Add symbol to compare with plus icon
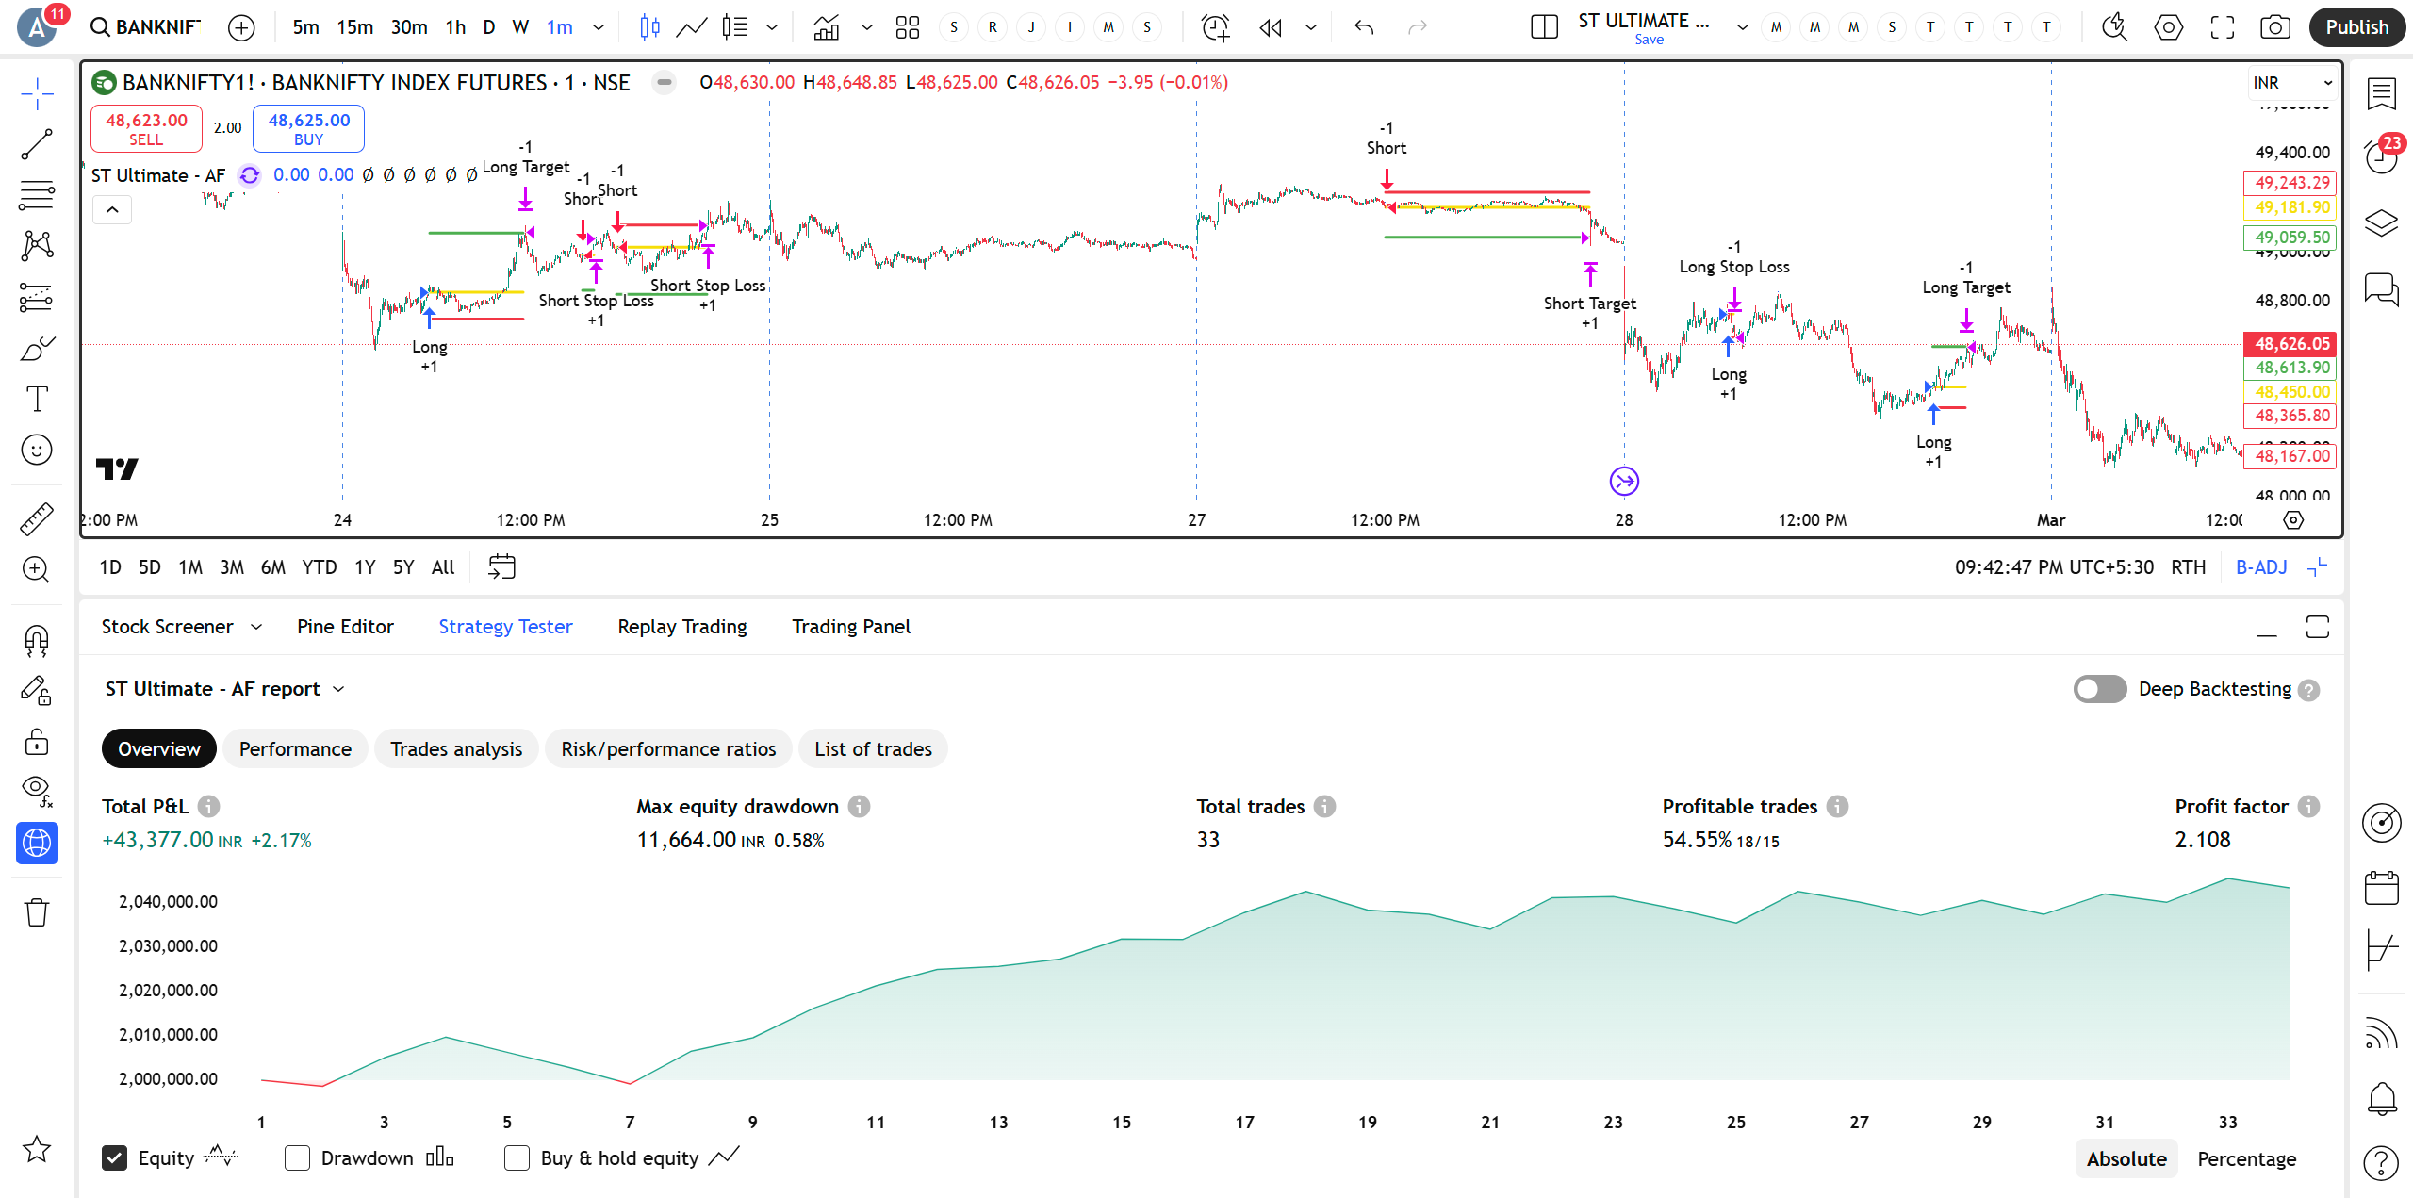The height and width of the screenshot is (1198, 2413). (241, 27)
